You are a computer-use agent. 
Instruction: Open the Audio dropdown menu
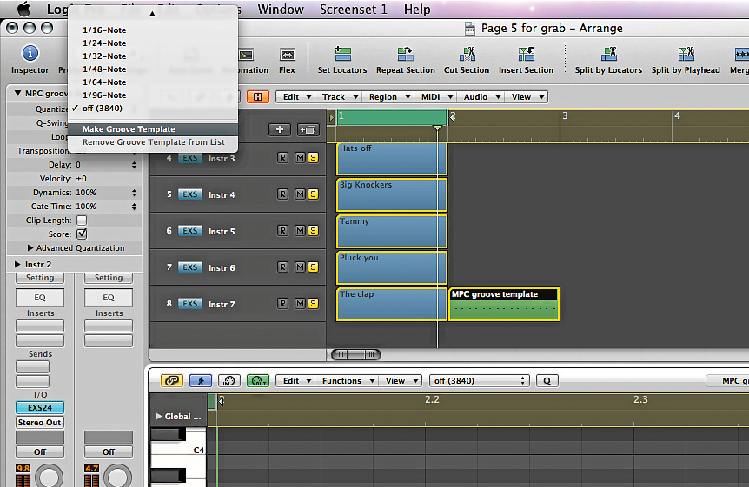481,97
